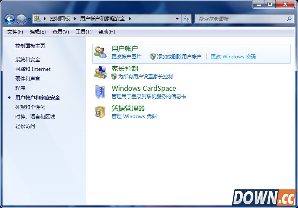Click 为所有用户设置家长控制 link

(145, 77)
